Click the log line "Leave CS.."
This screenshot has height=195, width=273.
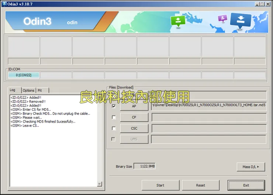pyautogui.click(x=25, y=126)
